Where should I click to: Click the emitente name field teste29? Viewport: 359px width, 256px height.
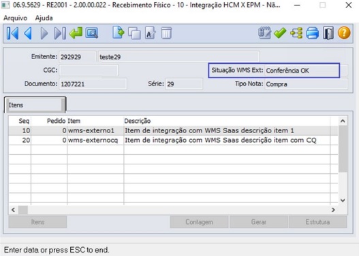click(x=178, y=57)
